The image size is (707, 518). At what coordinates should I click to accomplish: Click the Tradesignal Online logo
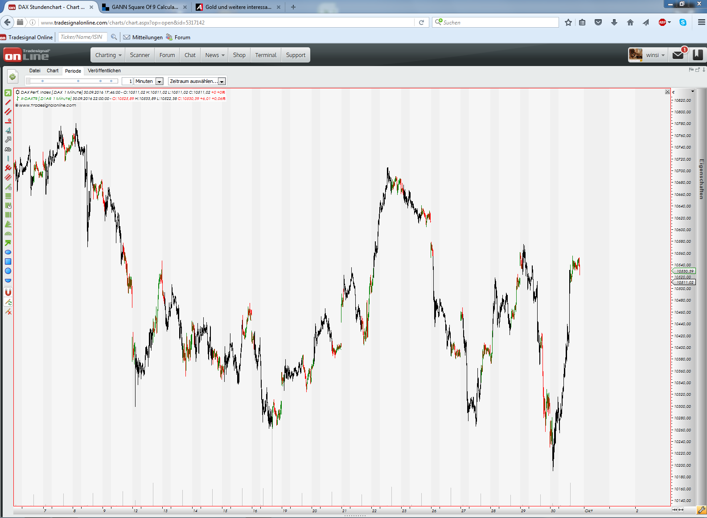click(x=27, y=55)
